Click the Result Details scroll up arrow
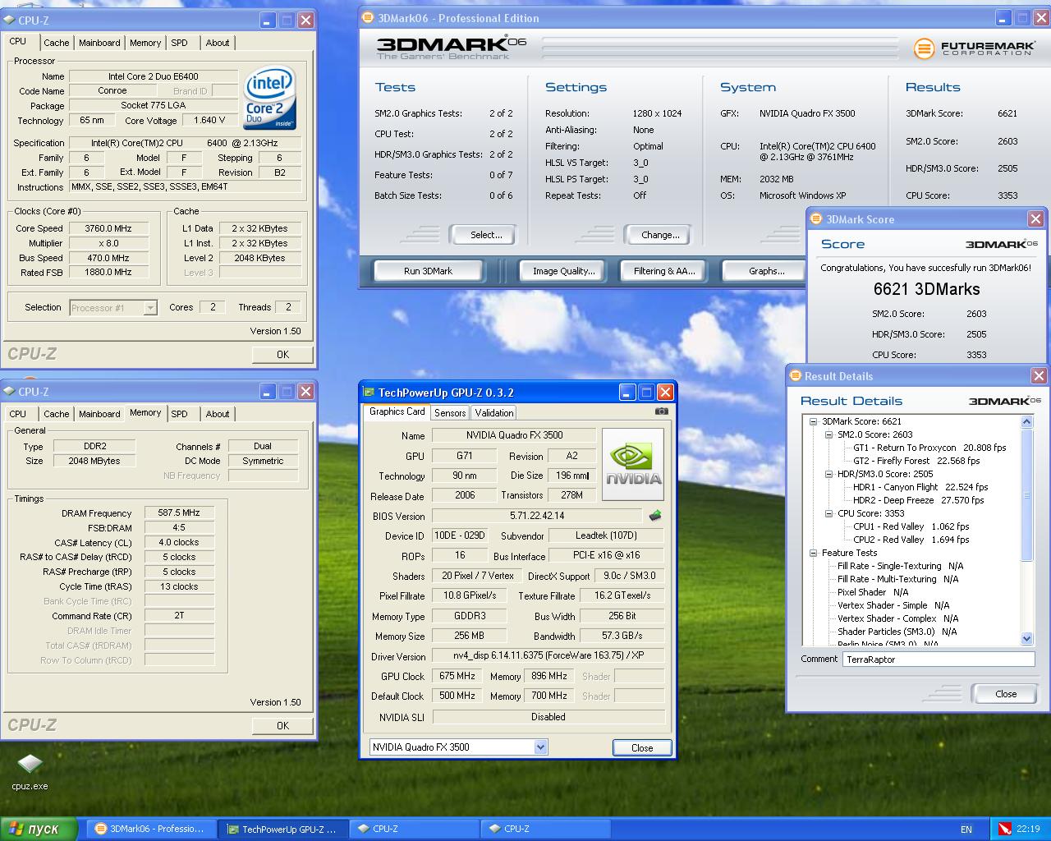The width and height of the screenshot is (1051, 841). (x=1026, y=421)
